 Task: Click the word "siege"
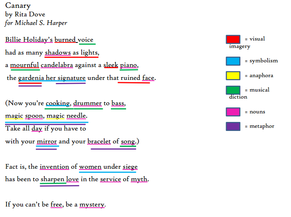pos(130,167)
